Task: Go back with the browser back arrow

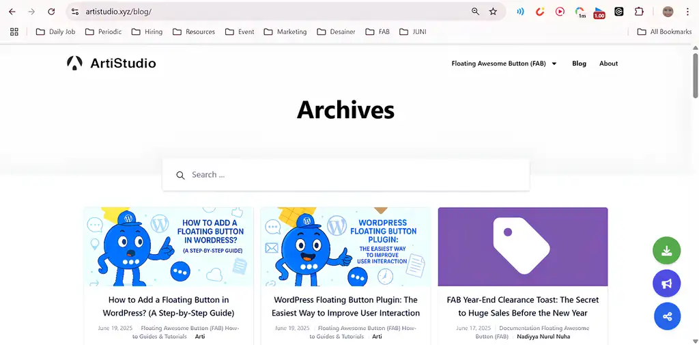Action: [12, 12]
